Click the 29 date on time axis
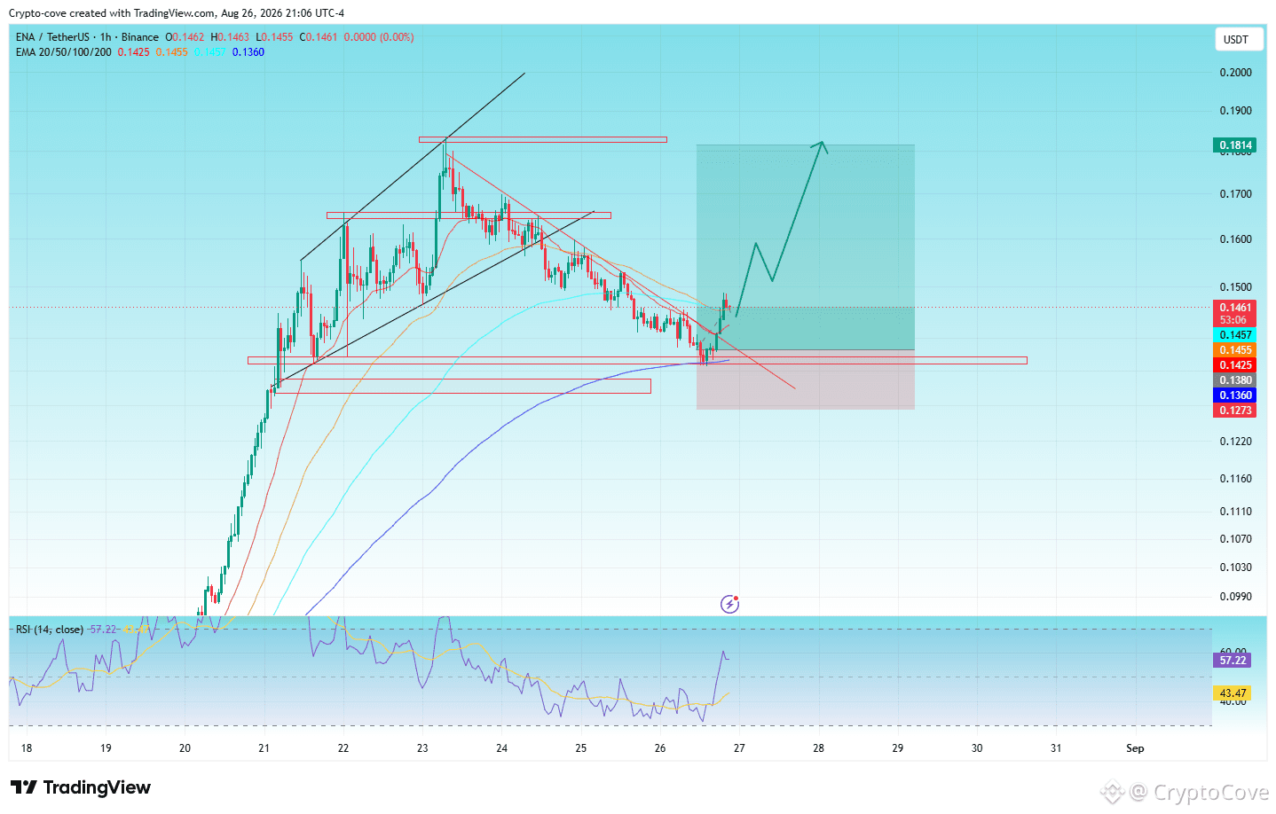1276x814 pixels. point(898,748)
